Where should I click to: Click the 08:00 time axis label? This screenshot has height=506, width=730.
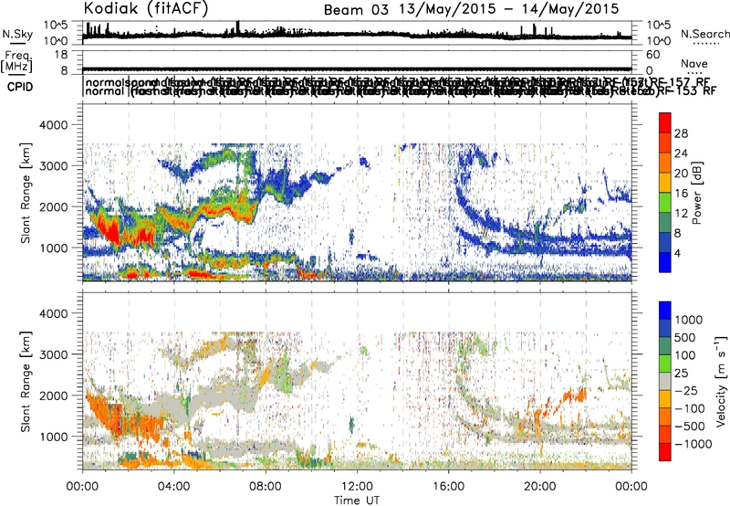click(266, 487)
